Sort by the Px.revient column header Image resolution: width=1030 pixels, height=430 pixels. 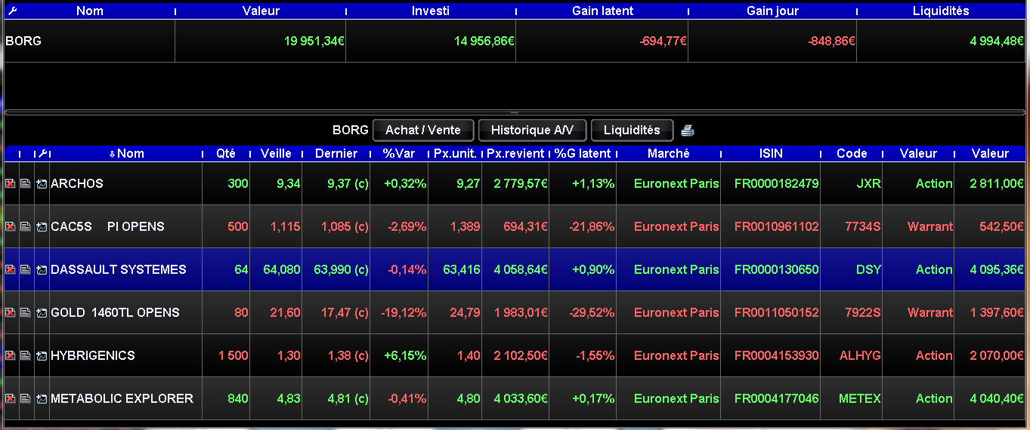[515, 153]
